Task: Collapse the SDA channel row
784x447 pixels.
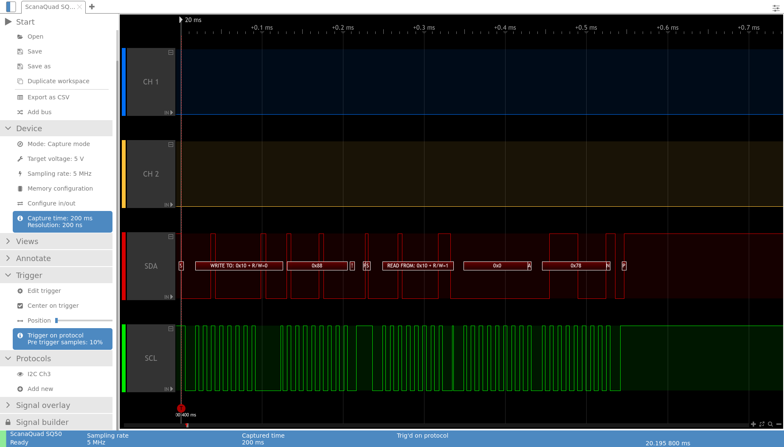Action: point(171,237)
